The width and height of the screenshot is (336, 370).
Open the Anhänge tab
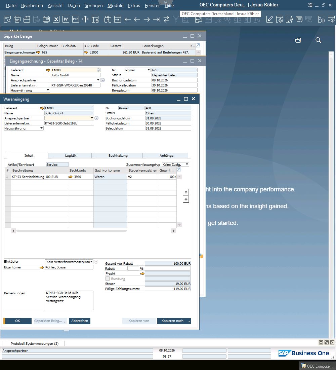tap(166, 155)
